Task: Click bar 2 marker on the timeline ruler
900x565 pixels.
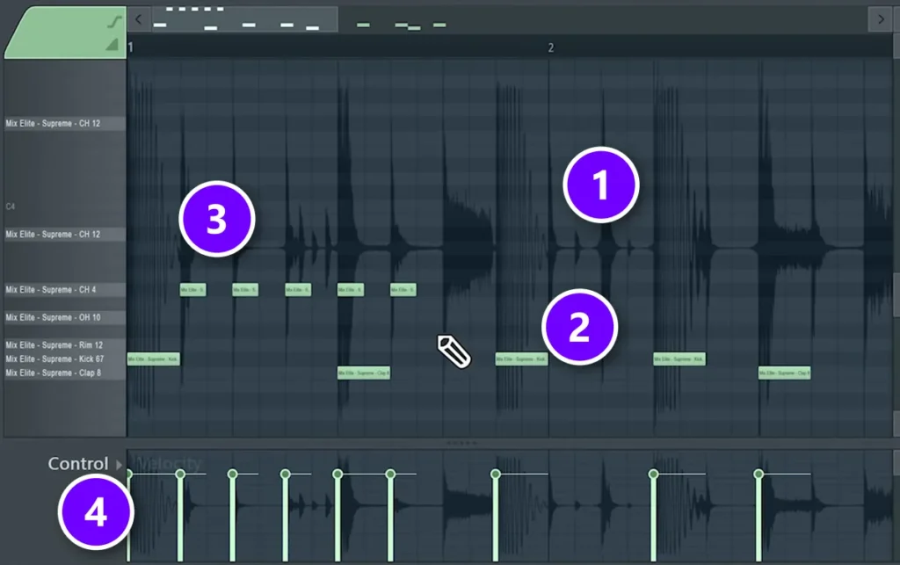Action: click(x=550, y=47)
